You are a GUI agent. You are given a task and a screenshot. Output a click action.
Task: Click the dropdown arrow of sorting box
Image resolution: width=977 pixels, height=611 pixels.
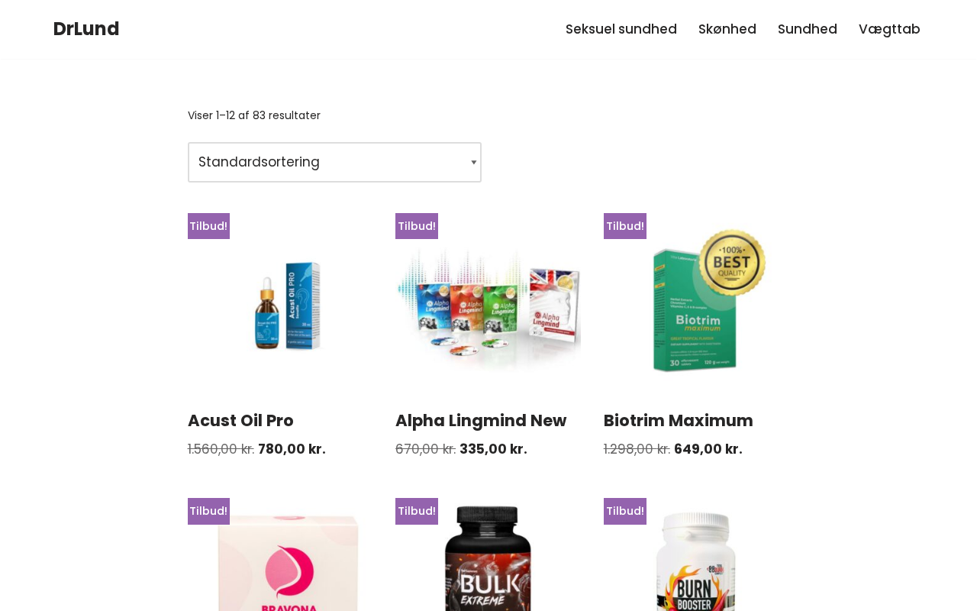473,162
